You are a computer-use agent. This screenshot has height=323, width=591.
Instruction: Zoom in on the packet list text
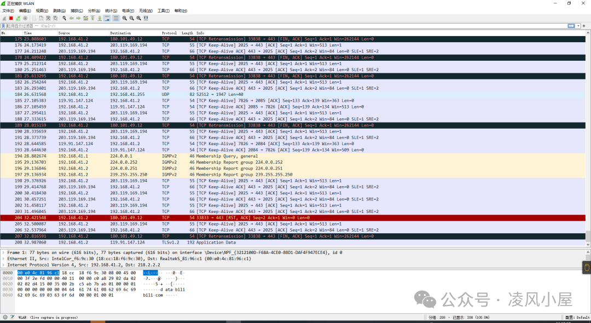125,18
